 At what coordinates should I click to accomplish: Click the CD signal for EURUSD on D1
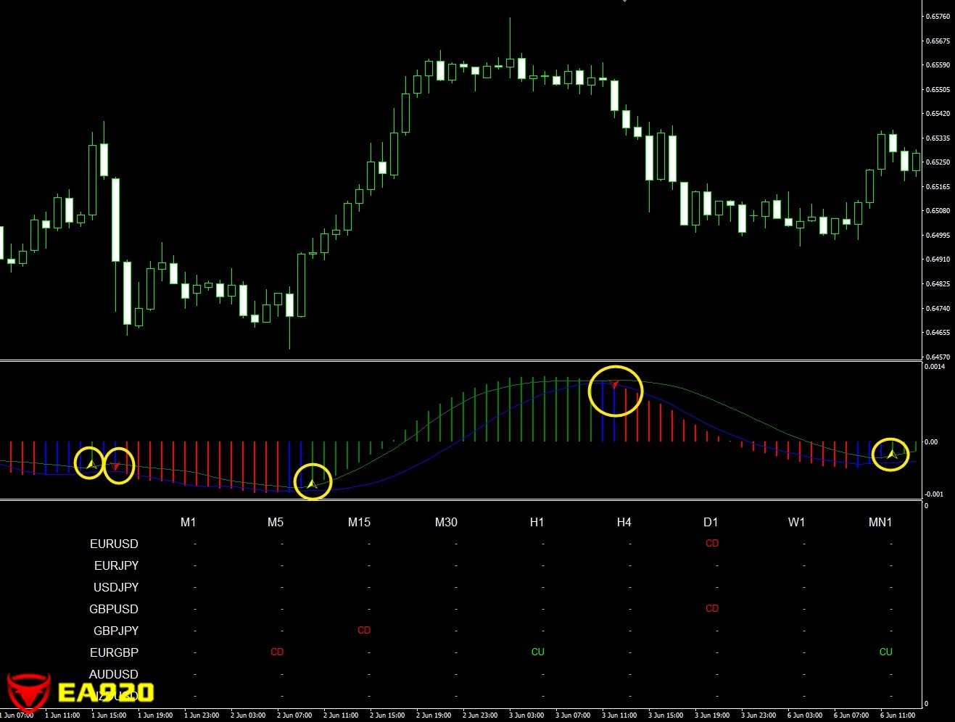(x=712, y=543)
